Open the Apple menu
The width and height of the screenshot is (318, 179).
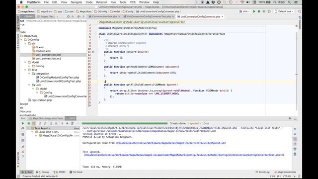tap(21, 2)
